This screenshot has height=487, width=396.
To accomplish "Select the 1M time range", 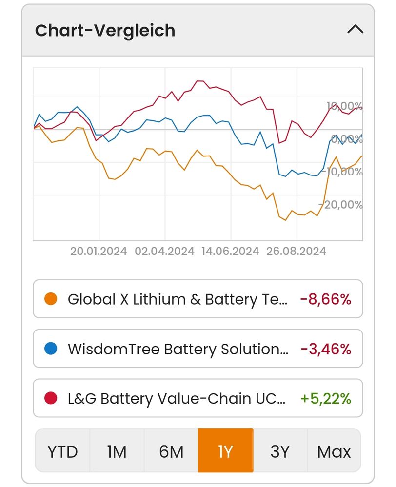I will [117, 451].
